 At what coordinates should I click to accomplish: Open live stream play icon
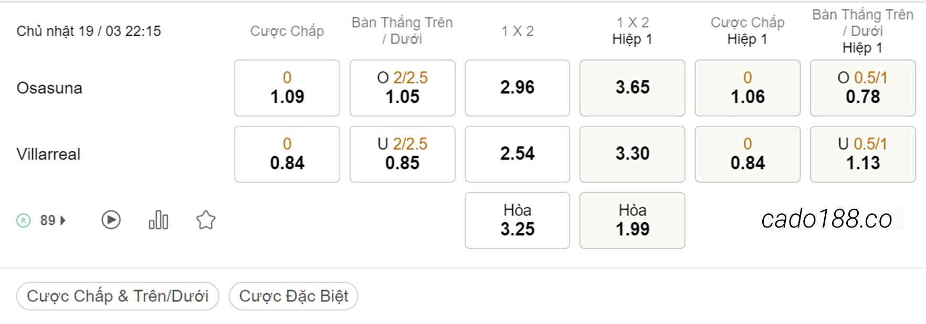coord(111,220)
